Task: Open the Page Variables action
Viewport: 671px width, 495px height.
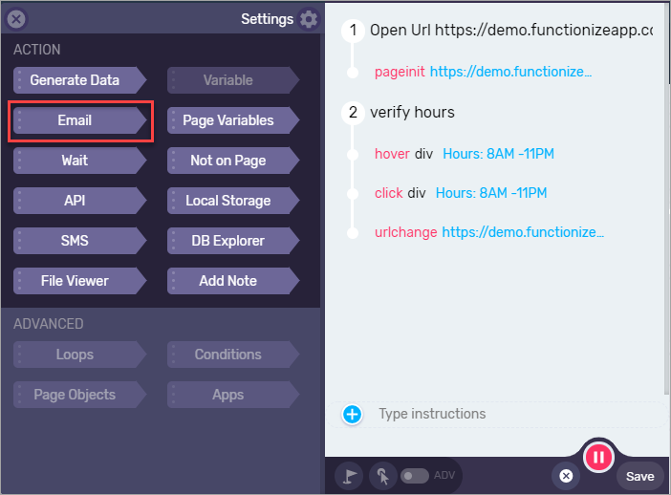Action: click(233, 120)
